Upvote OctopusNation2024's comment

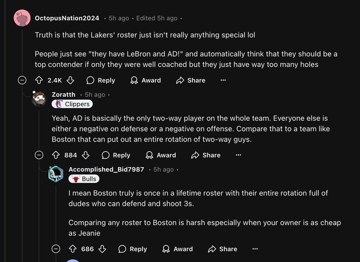click(x=39, y=80)
